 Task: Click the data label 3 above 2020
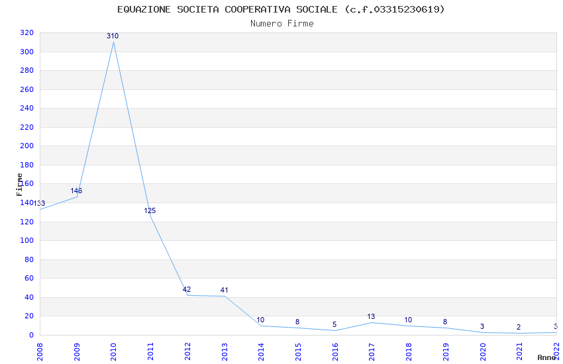click(x=482, y=326)
